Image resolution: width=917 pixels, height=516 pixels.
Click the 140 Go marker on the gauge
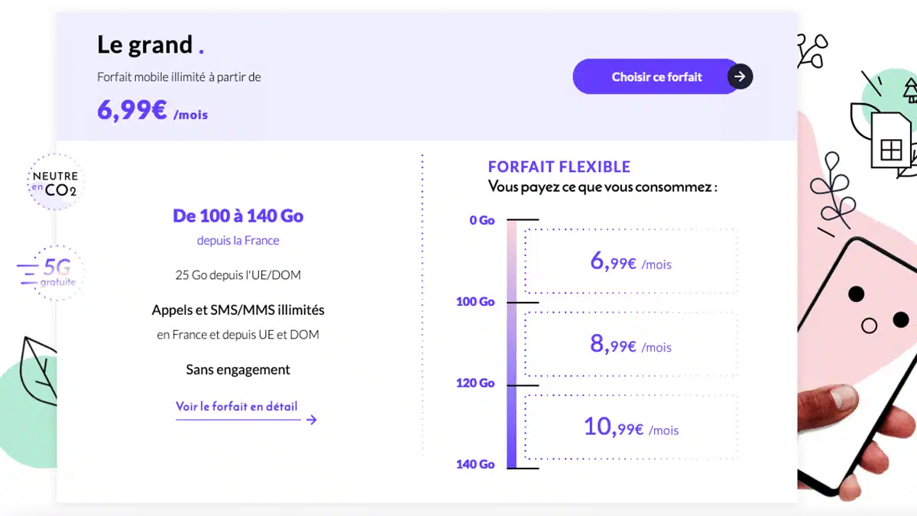475,464
